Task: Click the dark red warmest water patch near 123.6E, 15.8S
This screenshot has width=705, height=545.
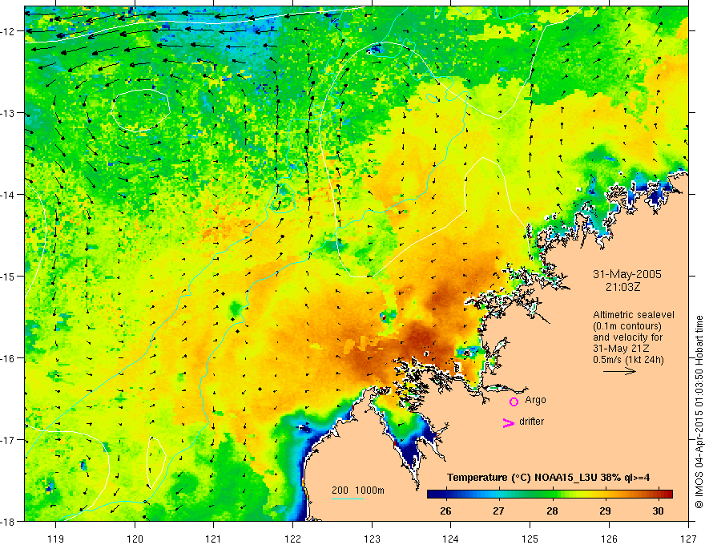Action: [x=418, y=338]
